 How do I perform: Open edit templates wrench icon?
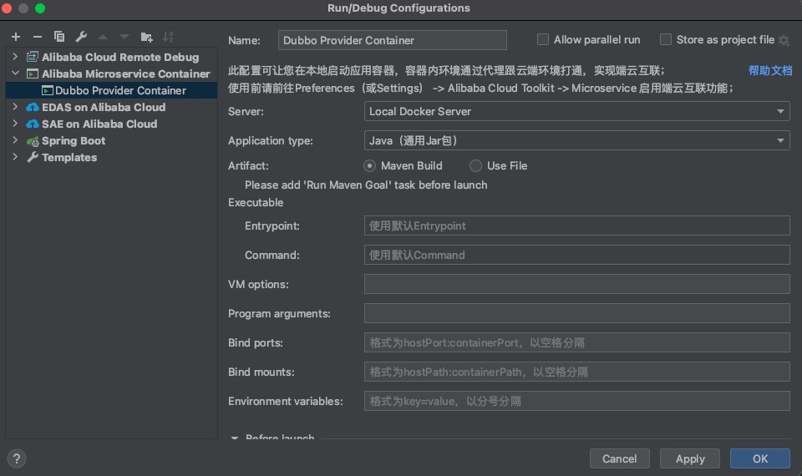(x=81, y=37)
